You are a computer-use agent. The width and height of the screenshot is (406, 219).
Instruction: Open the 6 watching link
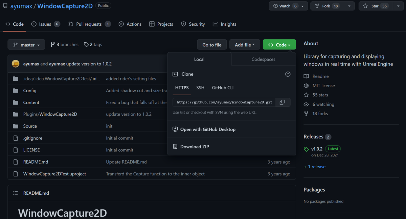[319, 104]
